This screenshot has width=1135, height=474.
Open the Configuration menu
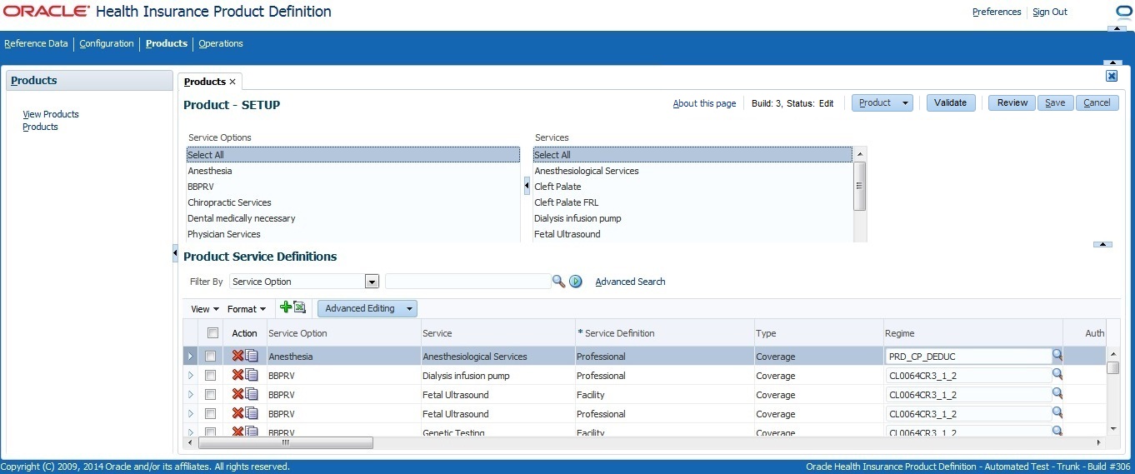(107, 43)
